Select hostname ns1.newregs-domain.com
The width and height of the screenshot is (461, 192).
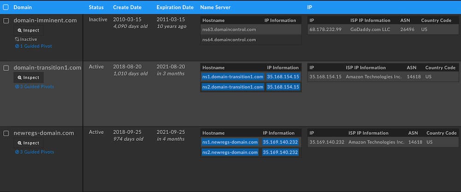(230, 142)
